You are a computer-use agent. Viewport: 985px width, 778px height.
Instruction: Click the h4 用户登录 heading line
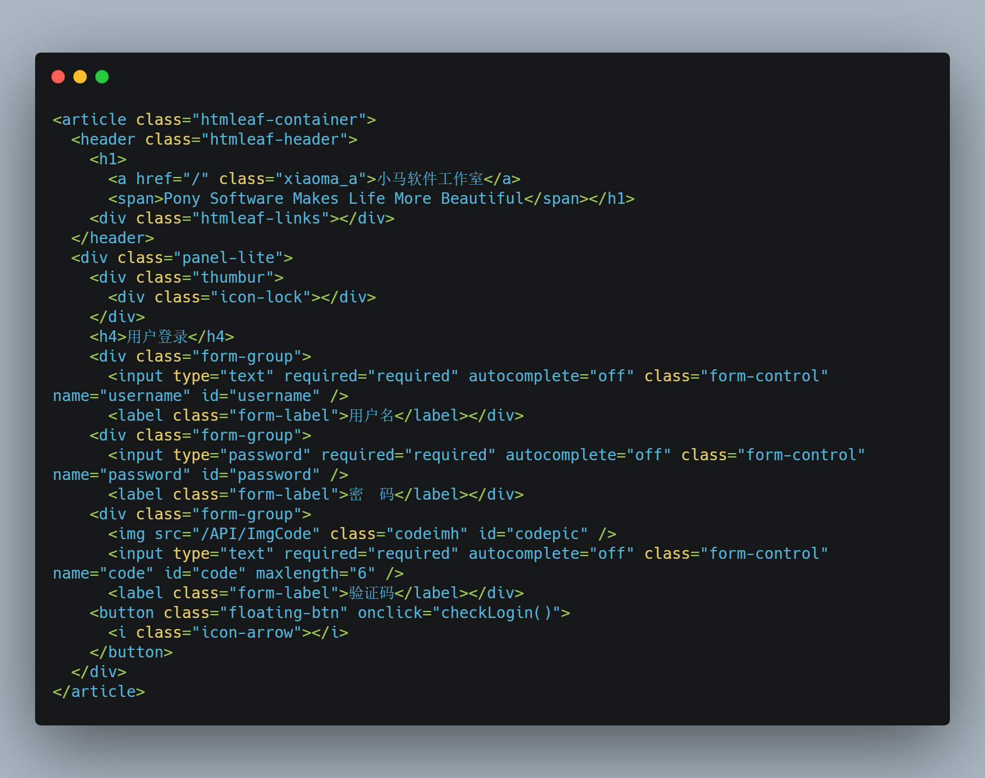point(162,336)
